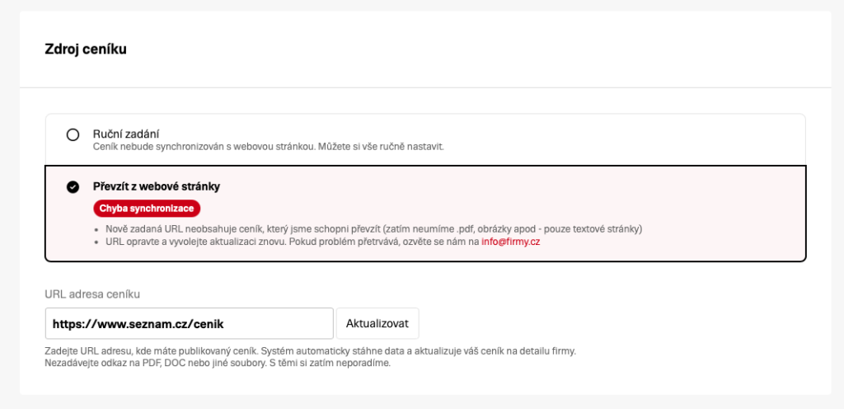This screenshot has width=844, height=409.
Task: Click the "Ceník nebude synchronizován" description text
Action: (x=268, y=147)
